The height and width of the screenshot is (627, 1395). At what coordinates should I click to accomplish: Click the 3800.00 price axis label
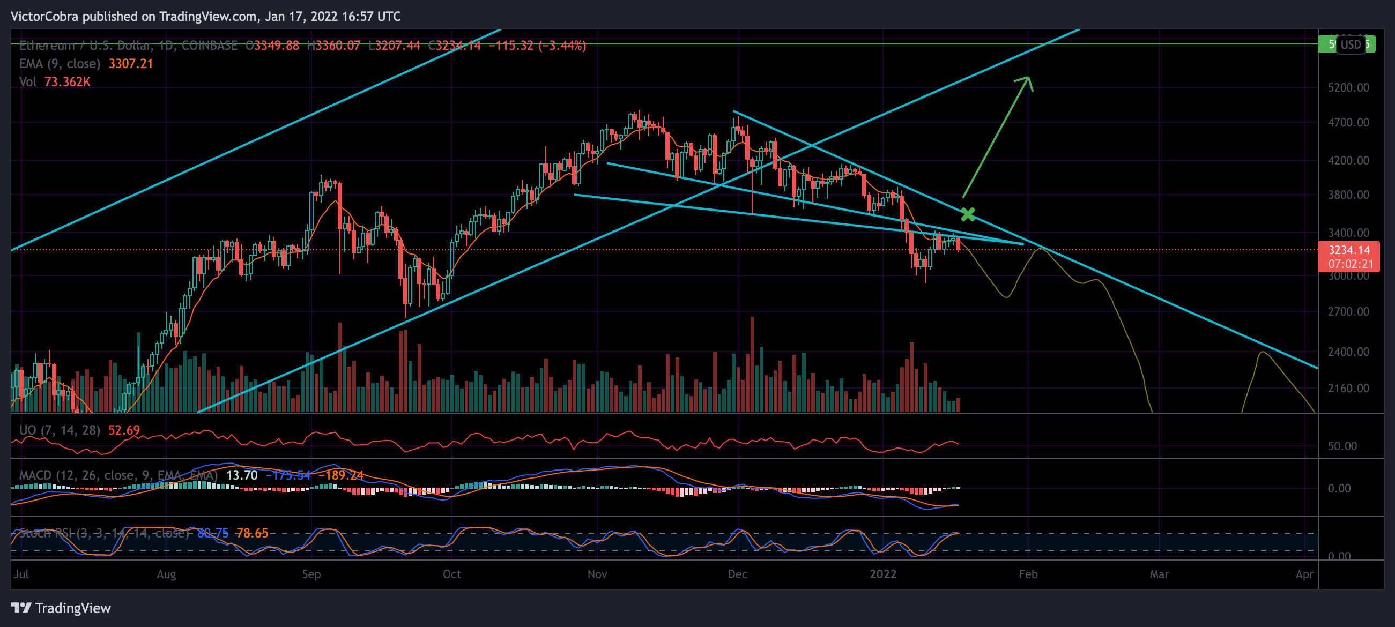[x=1348, y=195]
